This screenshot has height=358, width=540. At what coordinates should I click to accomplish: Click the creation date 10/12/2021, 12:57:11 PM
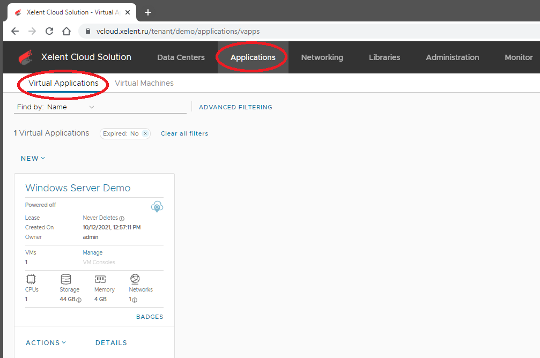point(112,228)
